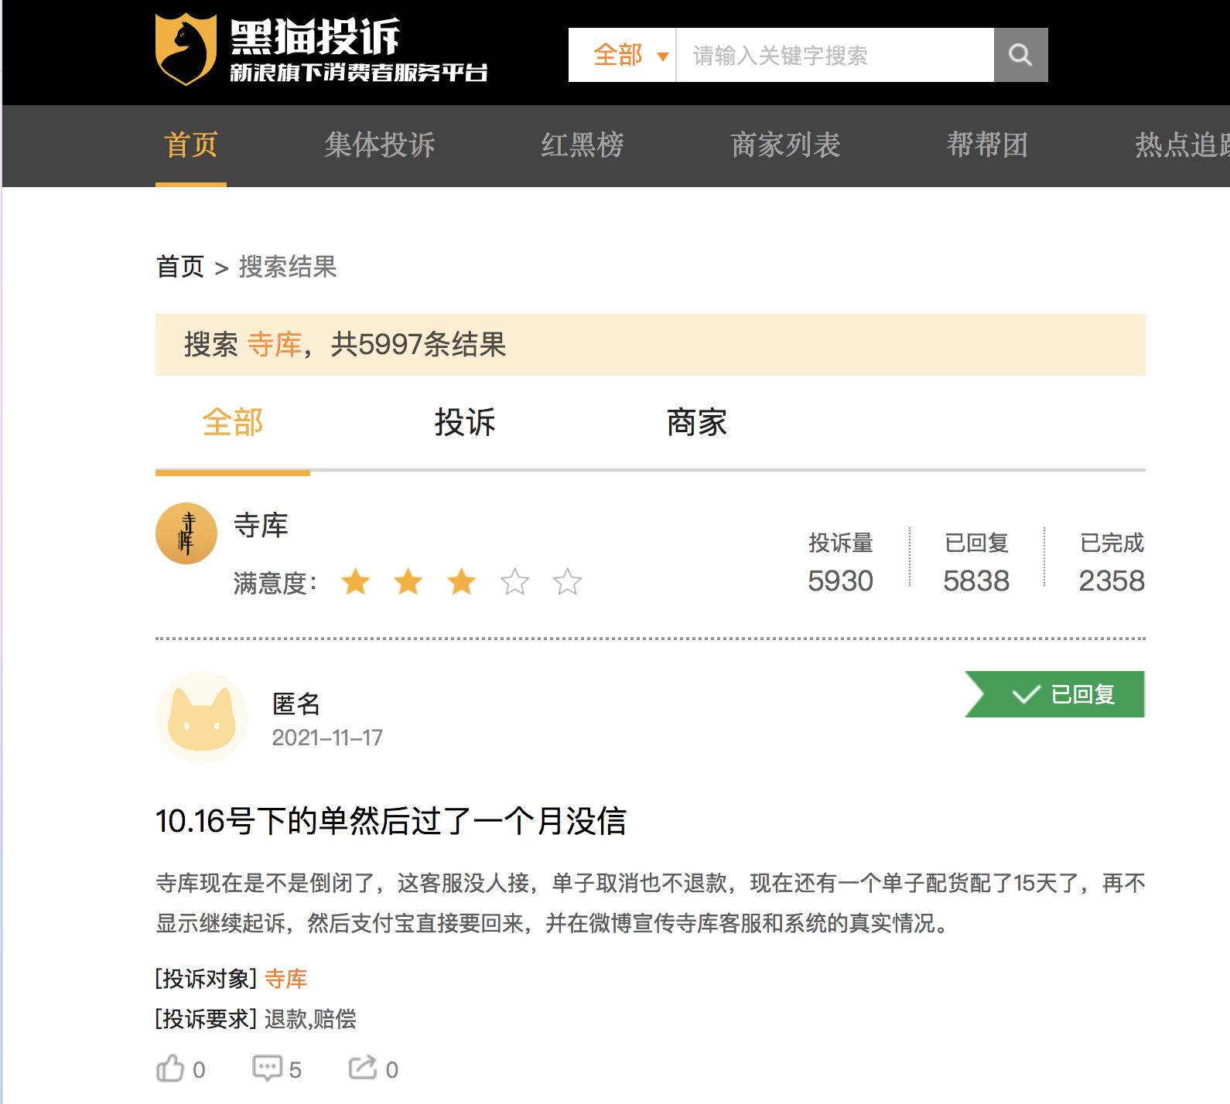Open the 帮帮团 navigation item
This screenshot has height=1104, width=1230.
coord(987,145)
